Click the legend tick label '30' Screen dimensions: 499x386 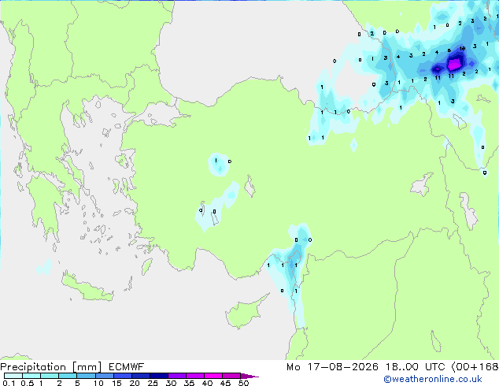pyautogui.click(x=171, y=383)
